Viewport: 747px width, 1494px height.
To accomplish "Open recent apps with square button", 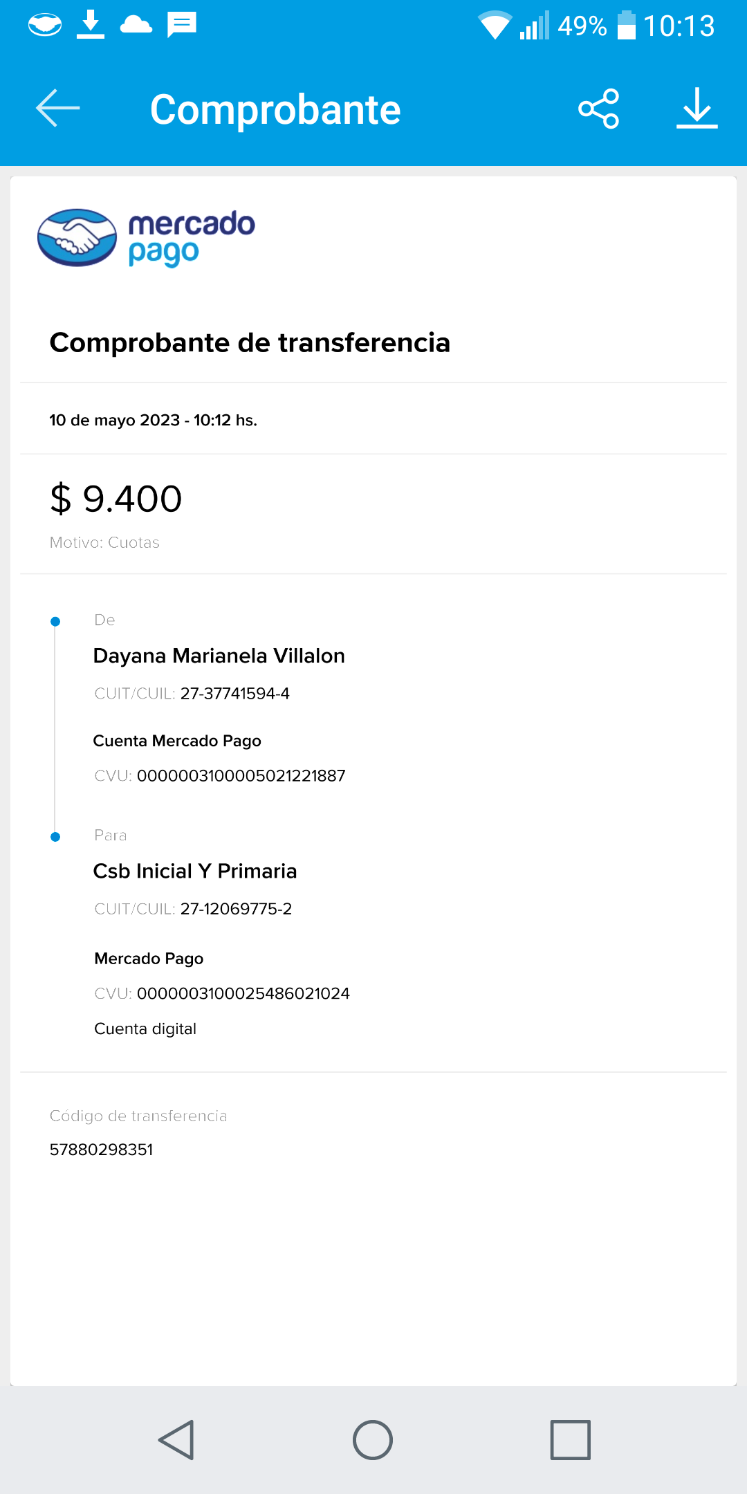I will click(x=570, y=1440).
